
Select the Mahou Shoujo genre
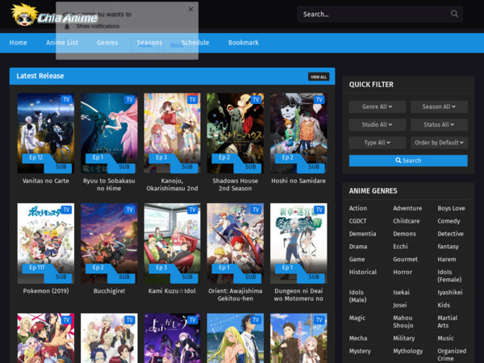click(x=403, y=322)
